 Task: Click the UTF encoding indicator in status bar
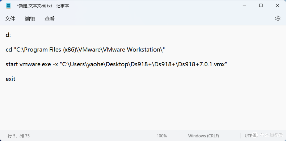(248, 136)
